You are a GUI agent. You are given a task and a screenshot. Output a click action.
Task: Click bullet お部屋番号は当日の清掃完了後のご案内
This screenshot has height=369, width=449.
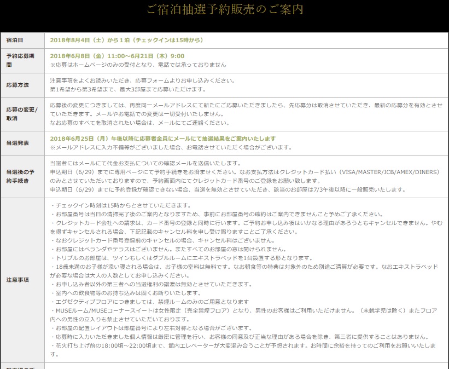click(x=217, y=214)
